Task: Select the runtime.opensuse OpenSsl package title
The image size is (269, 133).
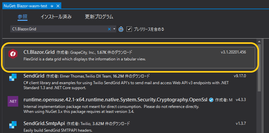Action: pos(116,100)
